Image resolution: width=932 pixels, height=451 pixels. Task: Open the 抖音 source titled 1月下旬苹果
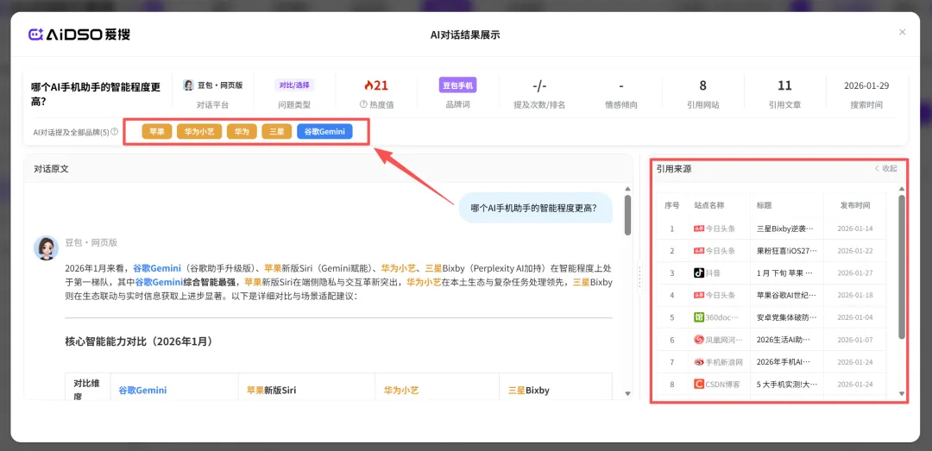point(786,273)
